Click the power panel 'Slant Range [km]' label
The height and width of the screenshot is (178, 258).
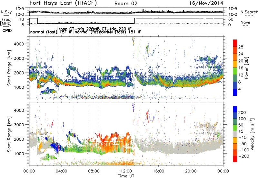coord(9,68)
